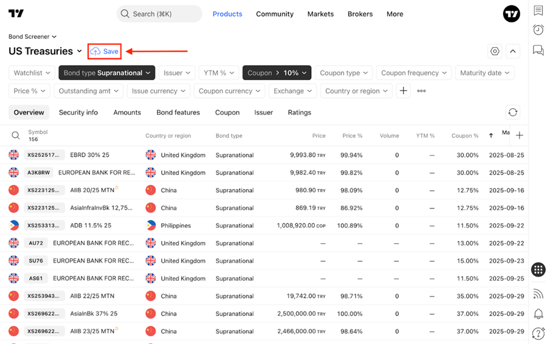Viewport: 548px width, 344px height.
Task: Open the YTM % filter dropdown
Action: pyautogui.click(x=219, y=73)
